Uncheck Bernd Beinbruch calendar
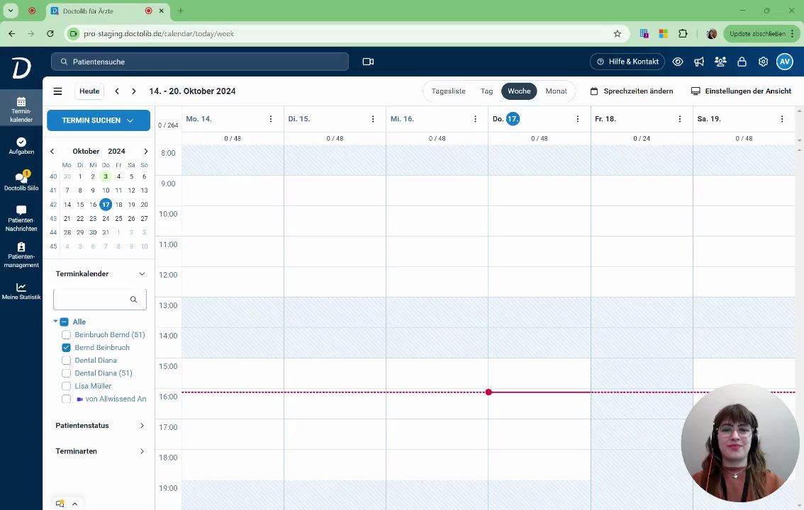804x510 pixels. [x=66, y=348]
